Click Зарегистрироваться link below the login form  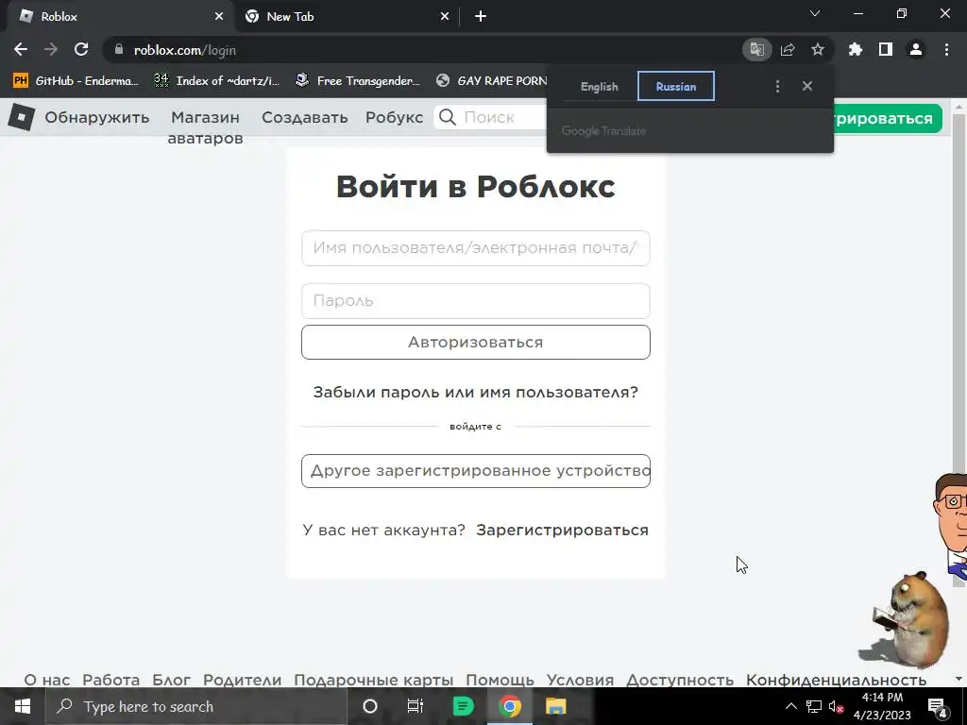(x=562, y=531)
